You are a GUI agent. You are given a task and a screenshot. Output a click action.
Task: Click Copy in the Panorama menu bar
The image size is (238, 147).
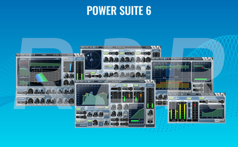pyautogui.click(x=91, y=47)
